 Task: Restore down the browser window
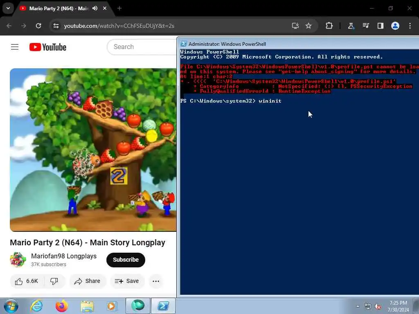pyautogui.click(x=391, y=8)
